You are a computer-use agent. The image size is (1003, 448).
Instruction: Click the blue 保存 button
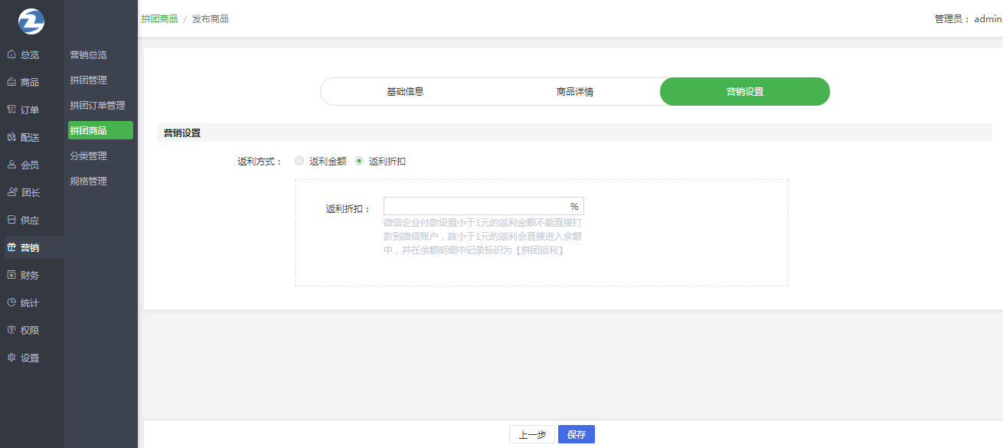[577, 434]
